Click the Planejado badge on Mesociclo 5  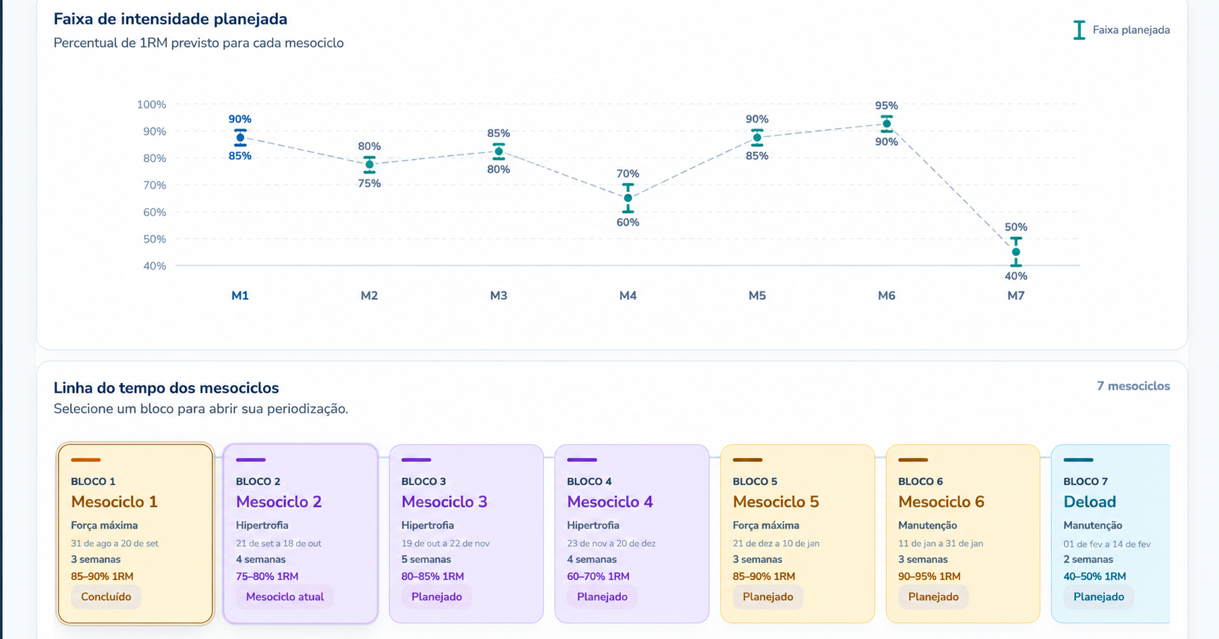click(x=768, y=597)
